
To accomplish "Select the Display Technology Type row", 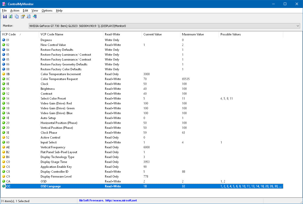I will click(142, 157).
